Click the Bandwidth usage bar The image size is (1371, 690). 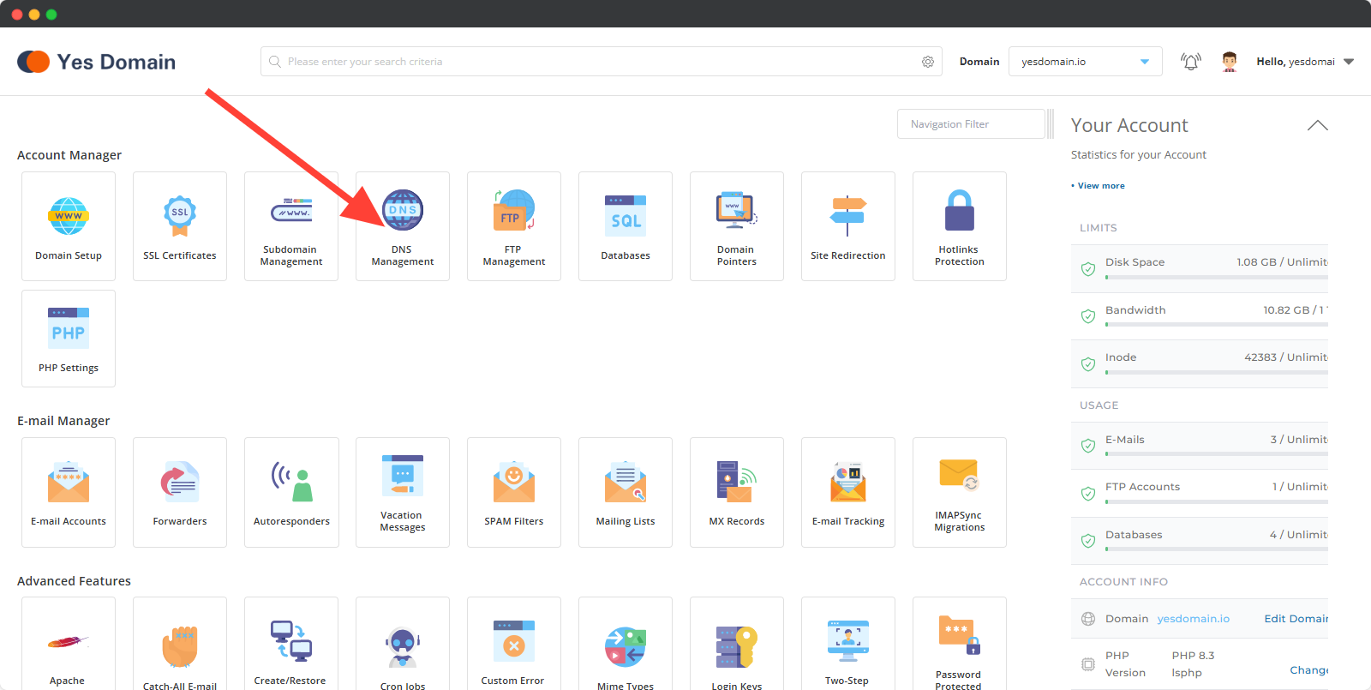pos(1217,325)
